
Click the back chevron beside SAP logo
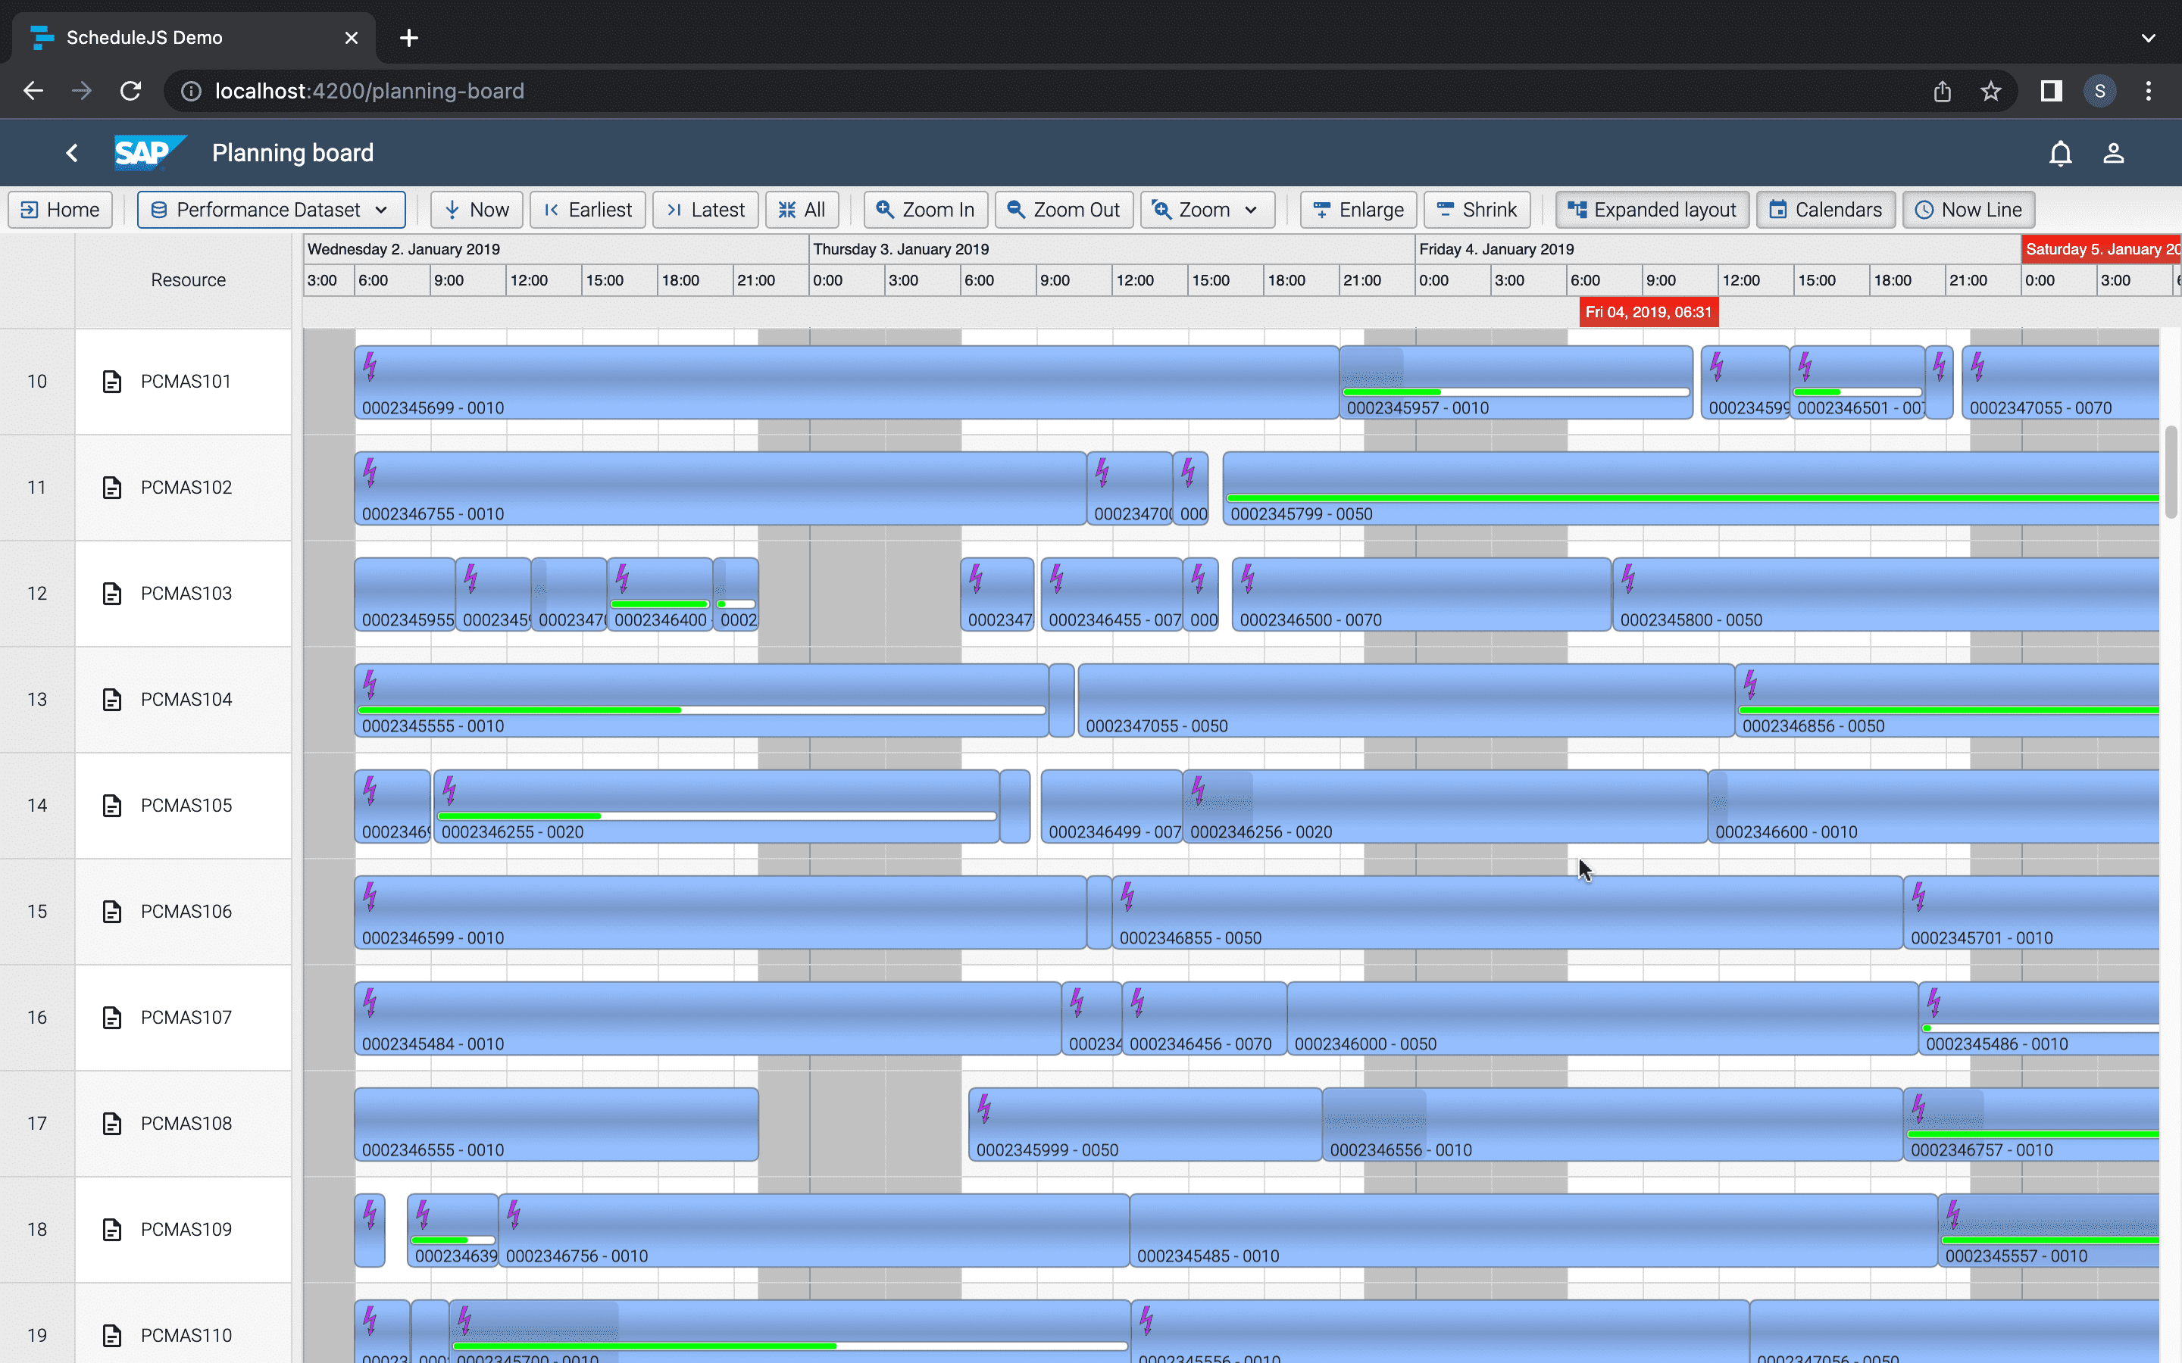click(x=72, y=152)
